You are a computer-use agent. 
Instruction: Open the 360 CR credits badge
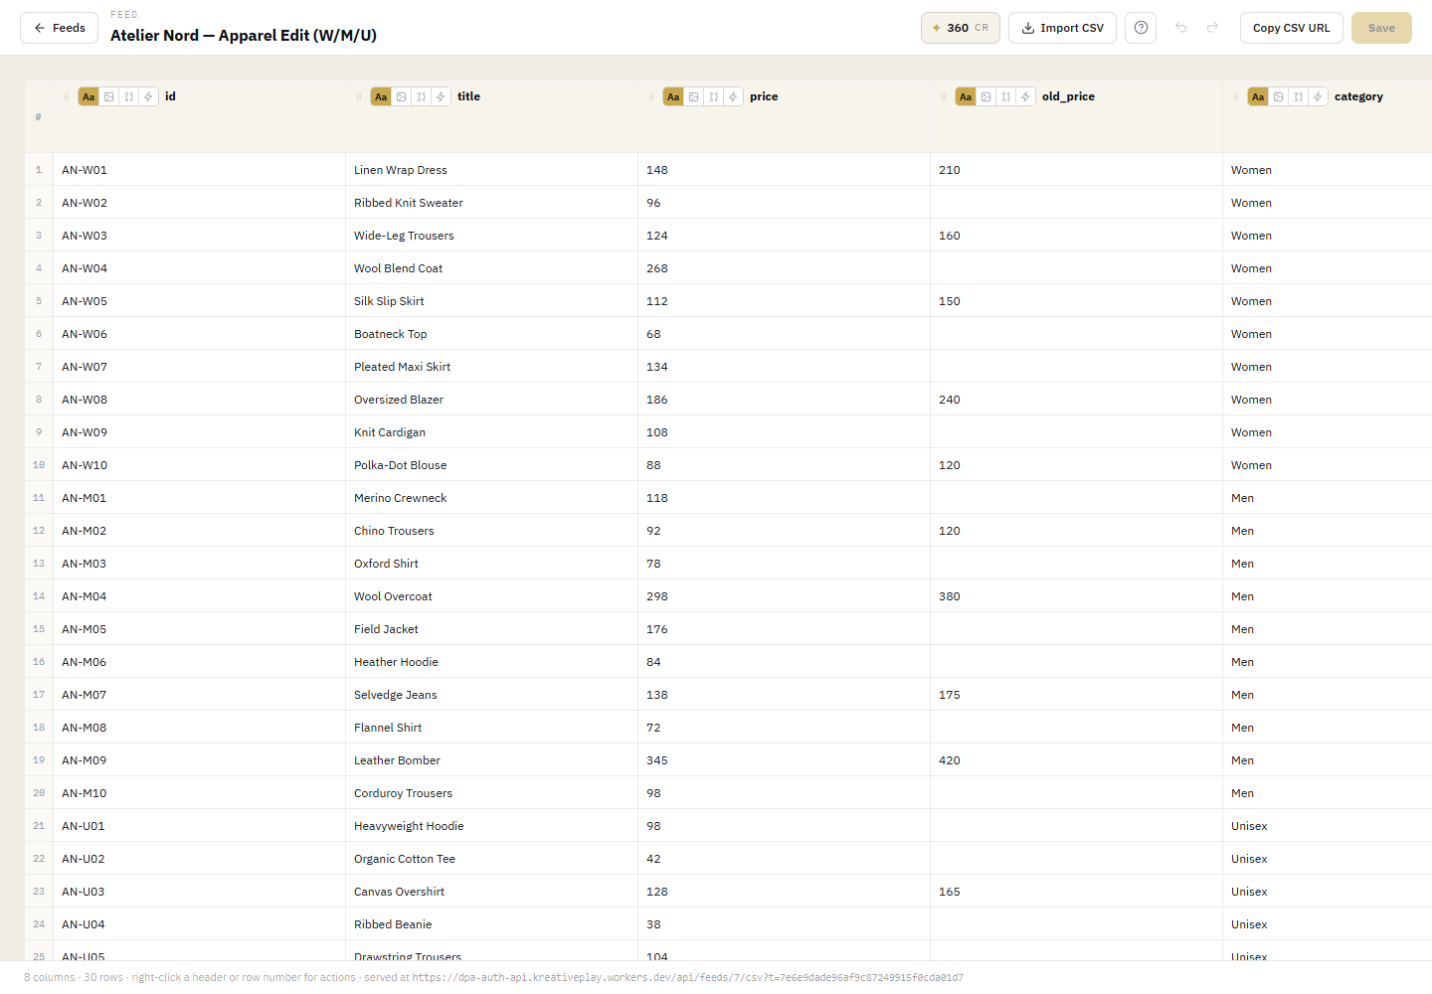pyautogui.click(x=960, y=28)
